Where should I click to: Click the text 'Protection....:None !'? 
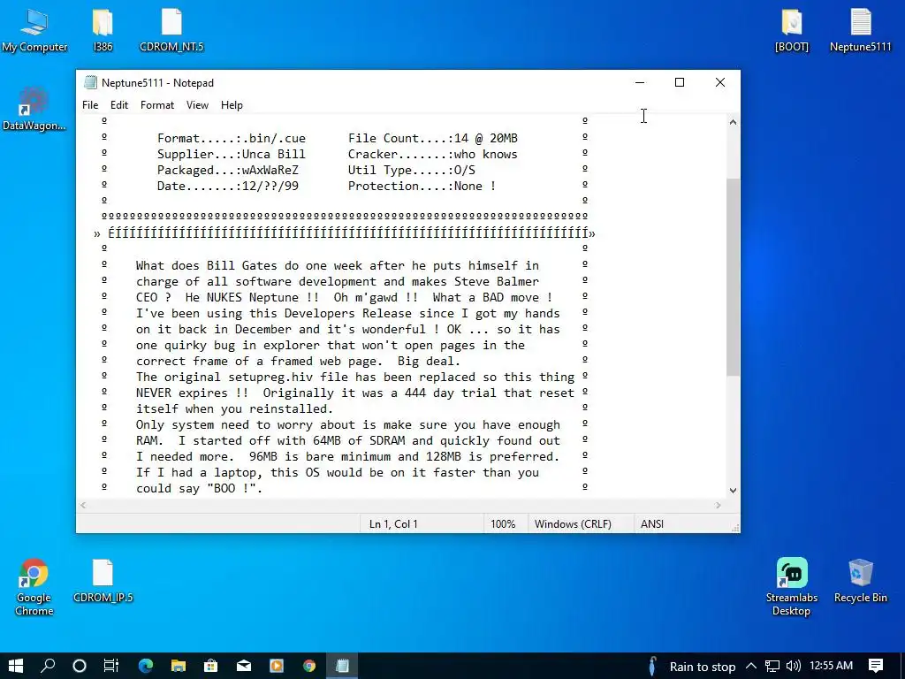tap(422, 186)
